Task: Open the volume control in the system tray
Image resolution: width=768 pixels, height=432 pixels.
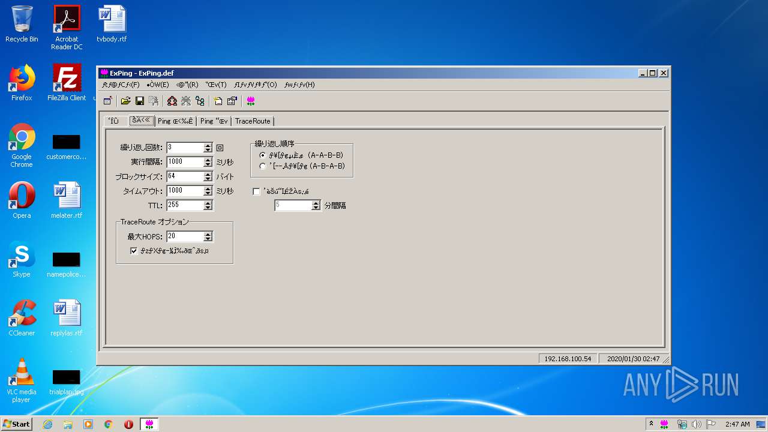Action: coord(696,424)
